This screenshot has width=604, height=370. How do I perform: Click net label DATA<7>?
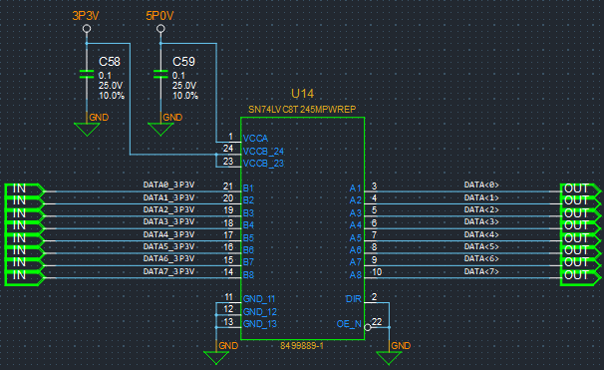tap(481, 271)
